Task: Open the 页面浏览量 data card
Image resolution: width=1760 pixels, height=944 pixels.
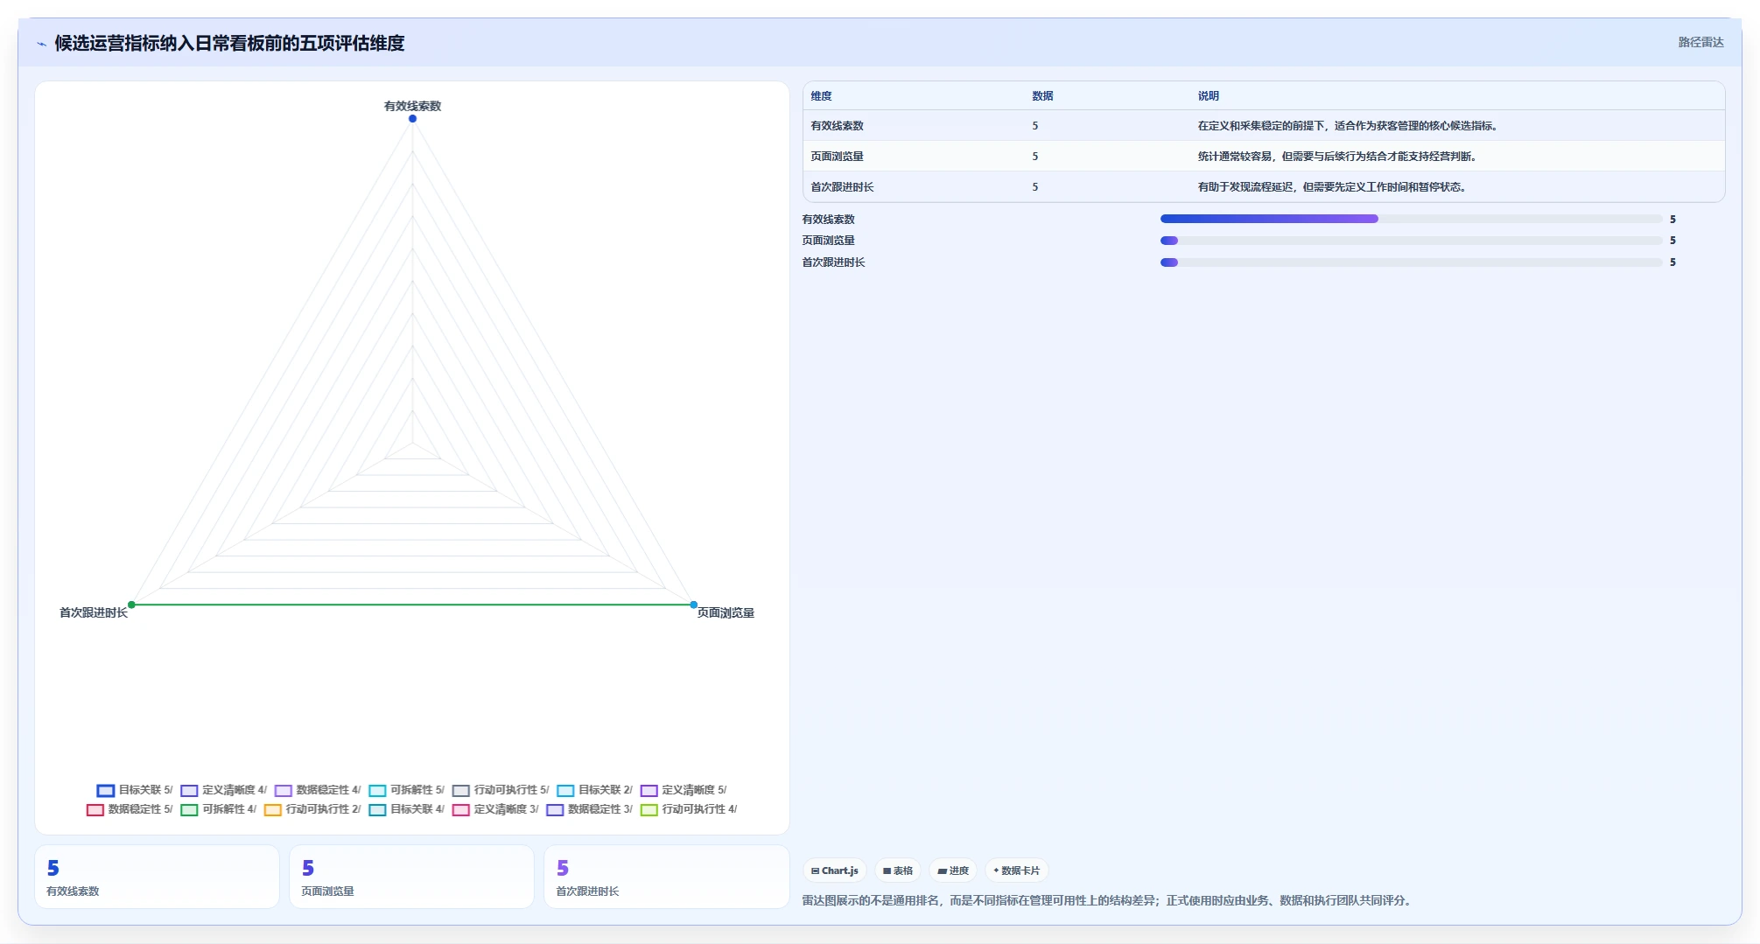Action: (x=411, y=877)
